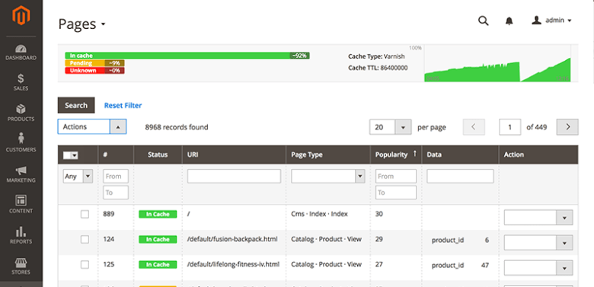
Task: Open the admin user account menu
Action: [x=551, y=21]
